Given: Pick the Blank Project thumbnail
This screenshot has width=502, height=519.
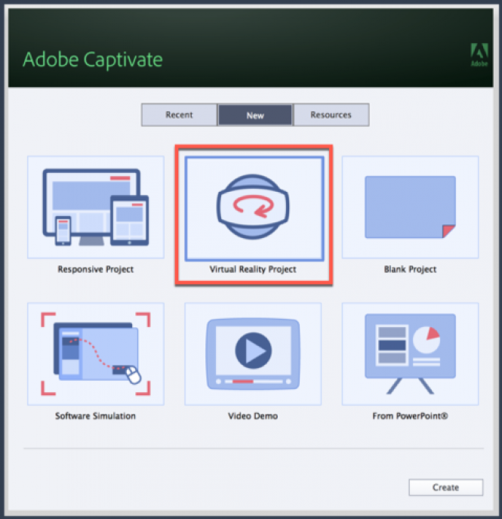Looking at the screenshot, I should 410,207.
